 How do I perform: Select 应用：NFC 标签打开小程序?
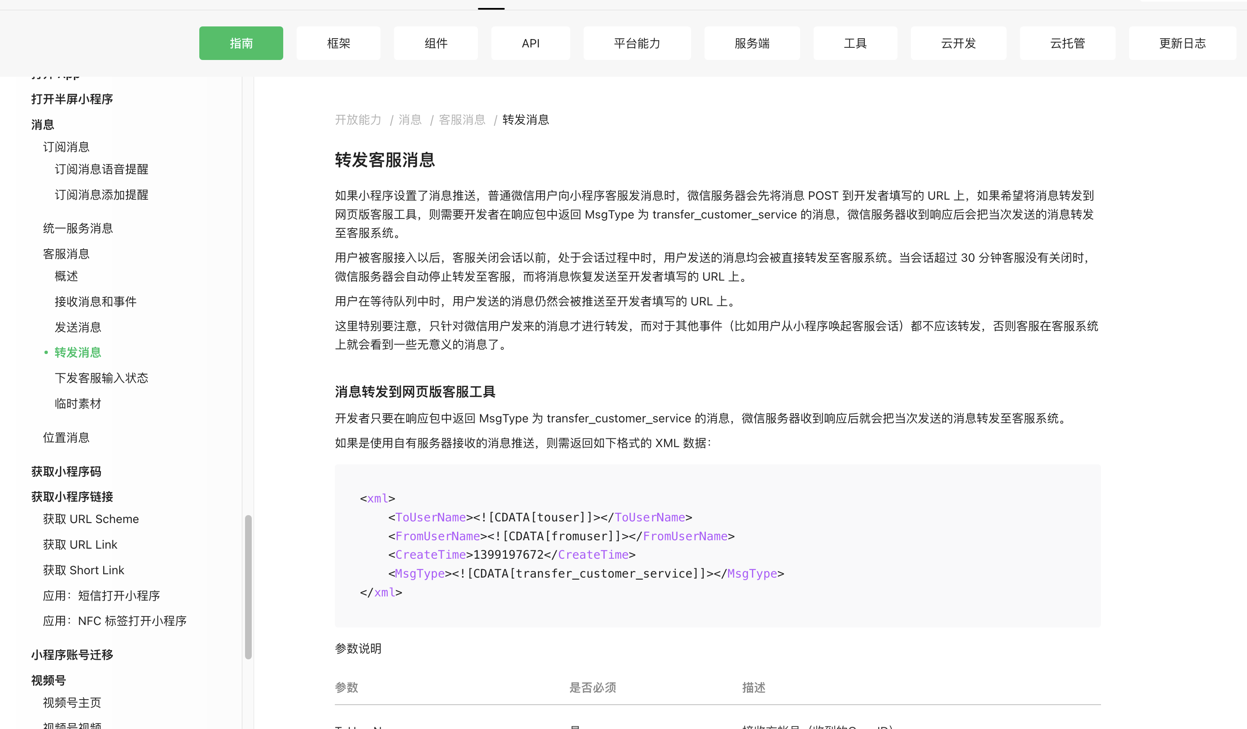tap(115, 621)
